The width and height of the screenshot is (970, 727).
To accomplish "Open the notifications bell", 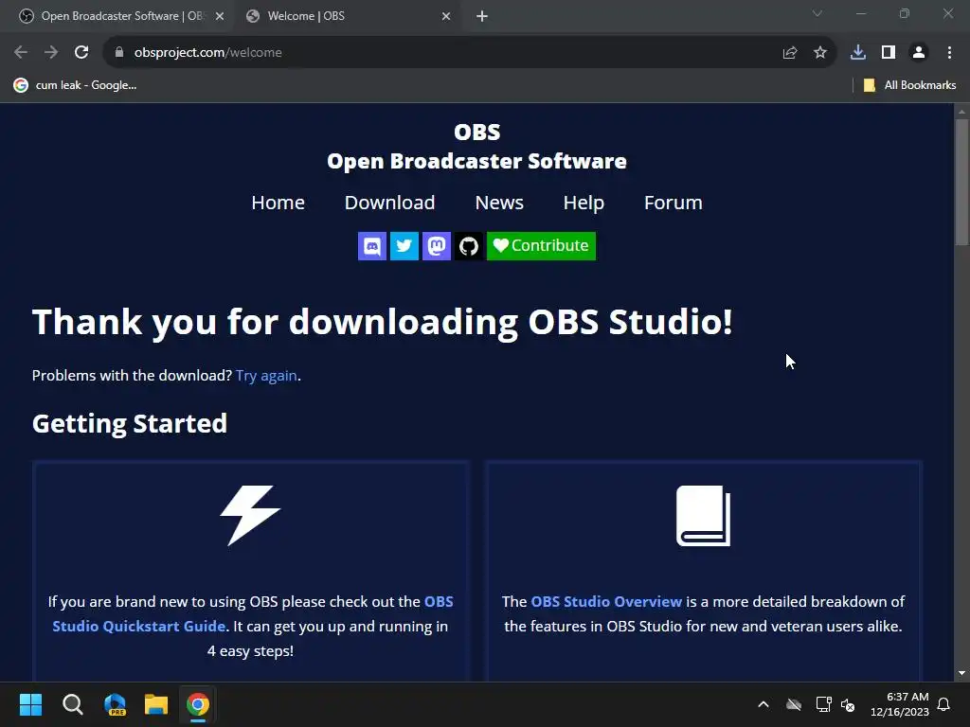I will [x=943, y=704].
